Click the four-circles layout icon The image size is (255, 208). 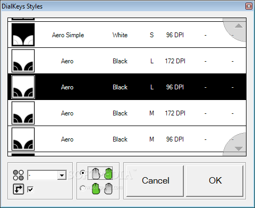tap(18, 175)
